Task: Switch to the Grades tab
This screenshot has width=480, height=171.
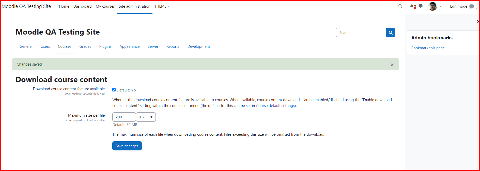Action: (x=85, y=46)
